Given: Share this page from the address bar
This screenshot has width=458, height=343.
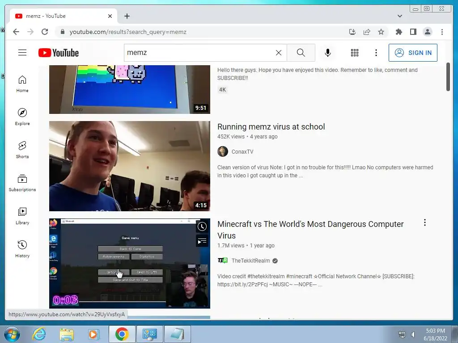Looking at the screenshot, I should point(367,32).
